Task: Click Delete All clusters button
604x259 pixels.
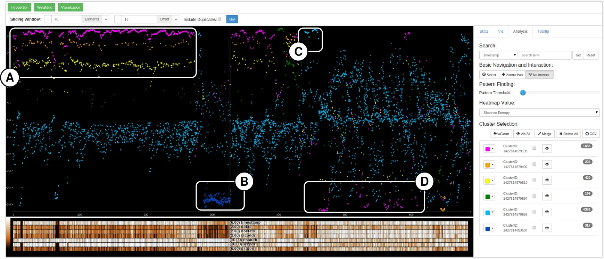Action: coord(568,134)
